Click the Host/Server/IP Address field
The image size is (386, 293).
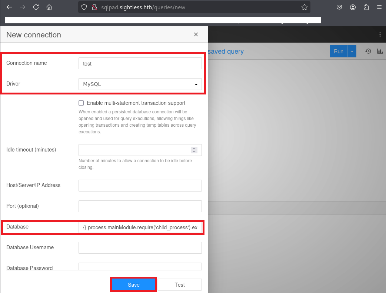click(140, 186)
